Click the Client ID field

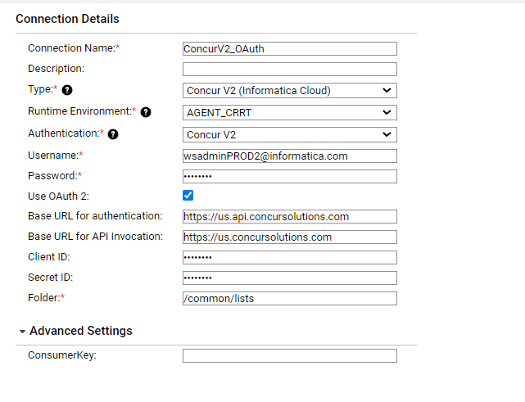point(290,257)
